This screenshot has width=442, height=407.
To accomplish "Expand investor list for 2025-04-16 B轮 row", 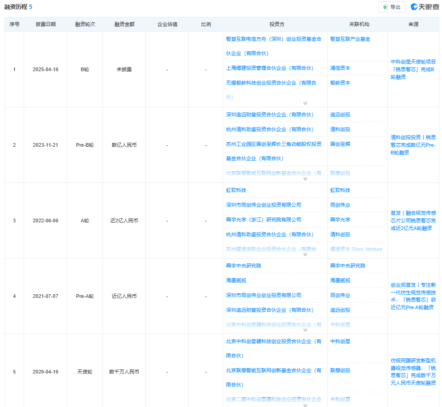I will click(305, 103).
